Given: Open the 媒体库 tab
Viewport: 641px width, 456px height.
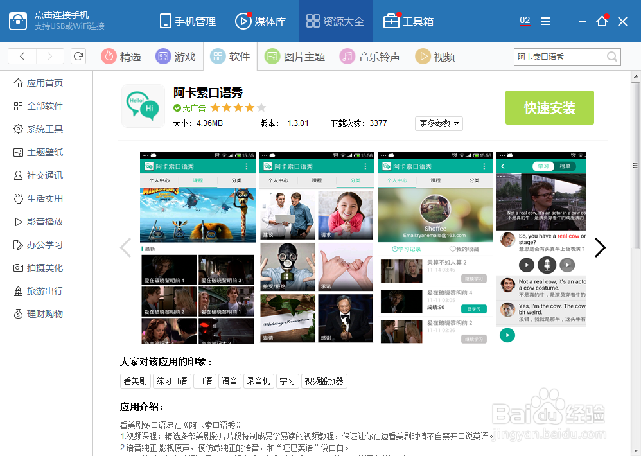Looking at the screenshot, I should 260,21.
